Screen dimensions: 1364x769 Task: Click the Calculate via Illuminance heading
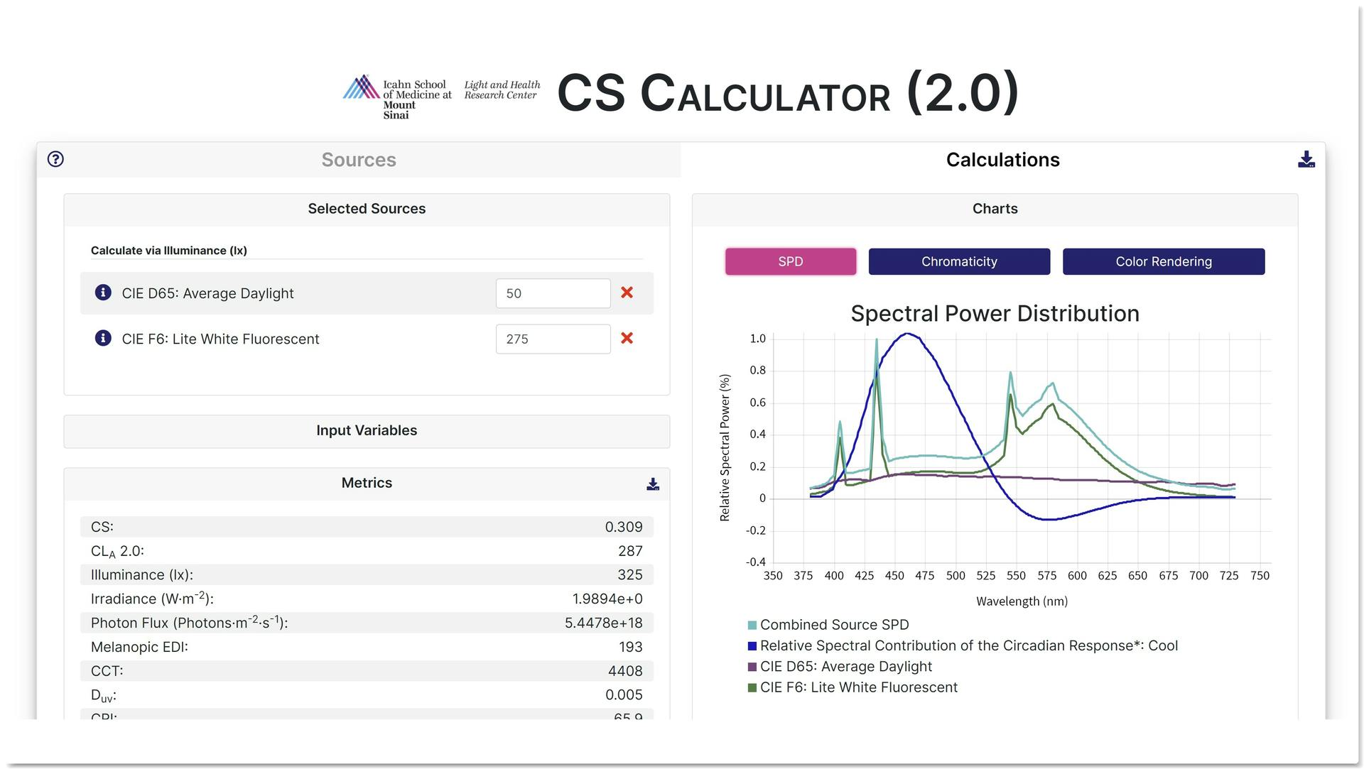pyautogui.click(x=168, y=250)
